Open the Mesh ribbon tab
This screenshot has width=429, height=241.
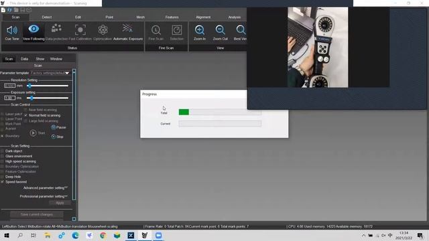point(140,17)
